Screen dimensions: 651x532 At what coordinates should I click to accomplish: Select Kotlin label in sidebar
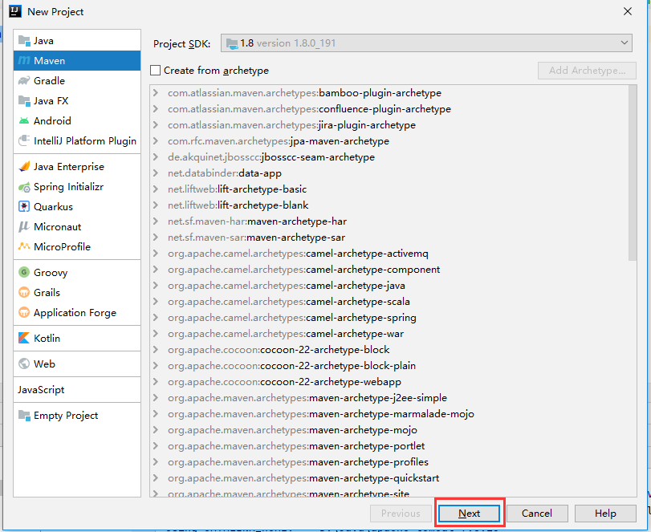click(x=47, y=338)
